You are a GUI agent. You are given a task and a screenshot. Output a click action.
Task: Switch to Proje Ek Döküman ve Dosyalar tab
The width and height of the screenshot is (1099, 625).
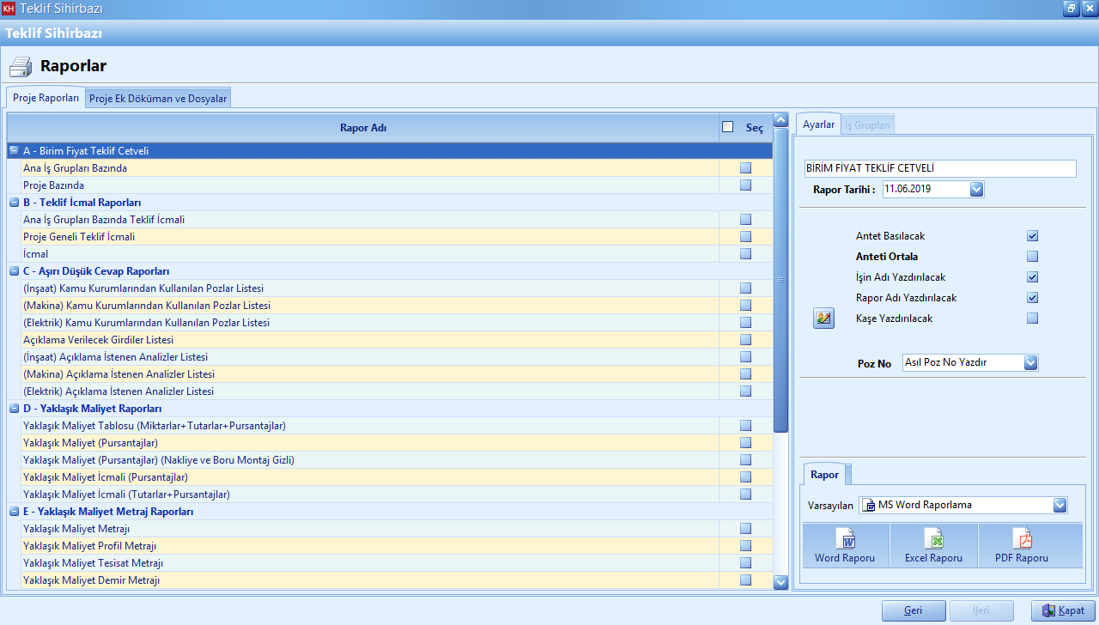[x=158, y=99]
